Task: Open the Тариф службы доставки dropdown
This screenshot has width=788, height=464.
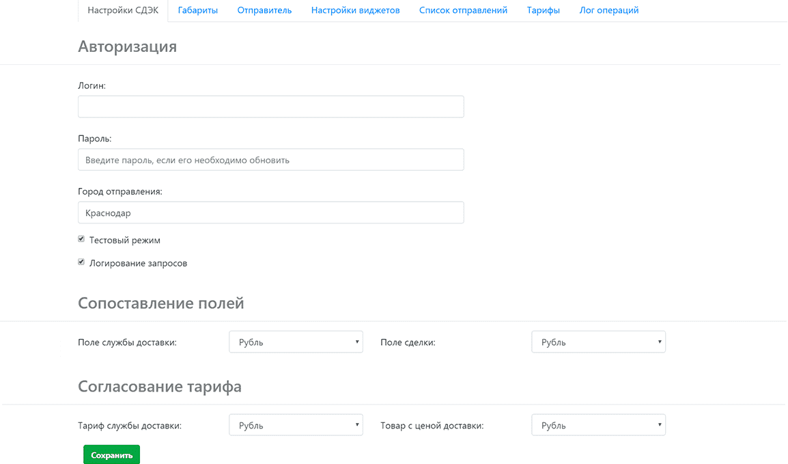Action: coord(296,426)
